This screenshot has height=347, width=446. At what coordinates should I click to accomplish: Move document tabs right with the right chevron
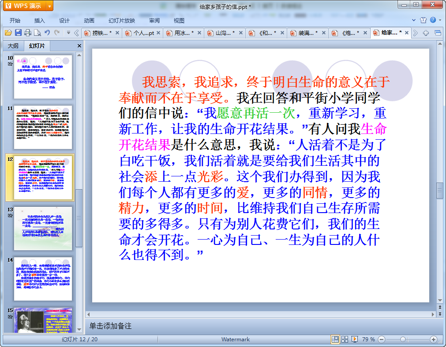click(416, 33)
